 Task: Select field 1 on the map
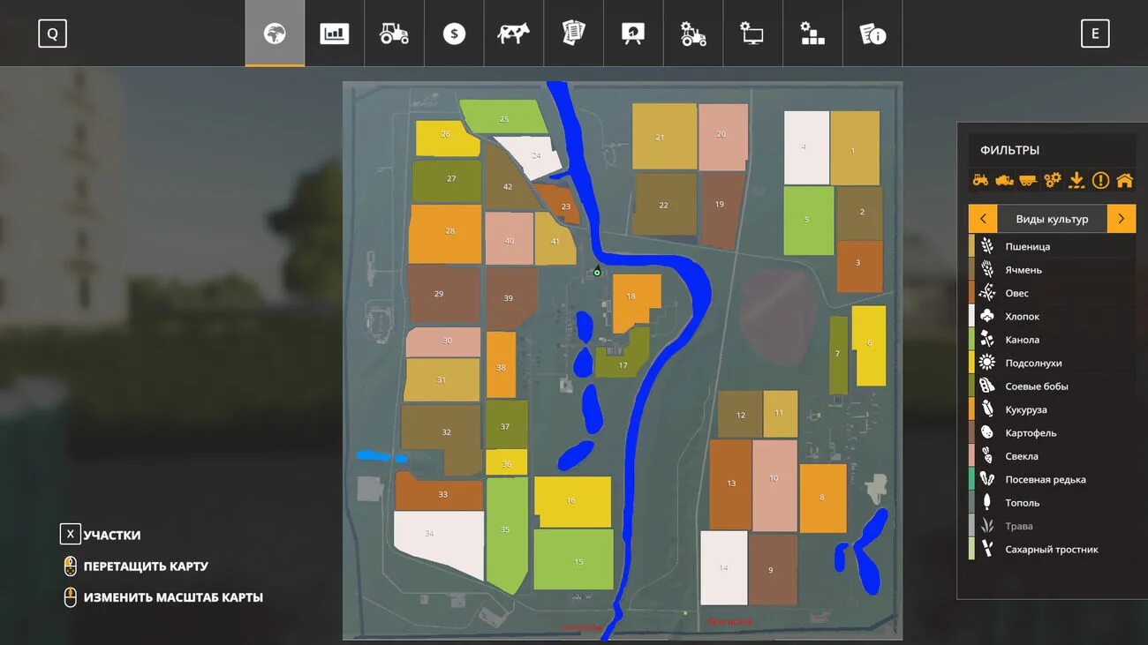[x=855, y=148]
